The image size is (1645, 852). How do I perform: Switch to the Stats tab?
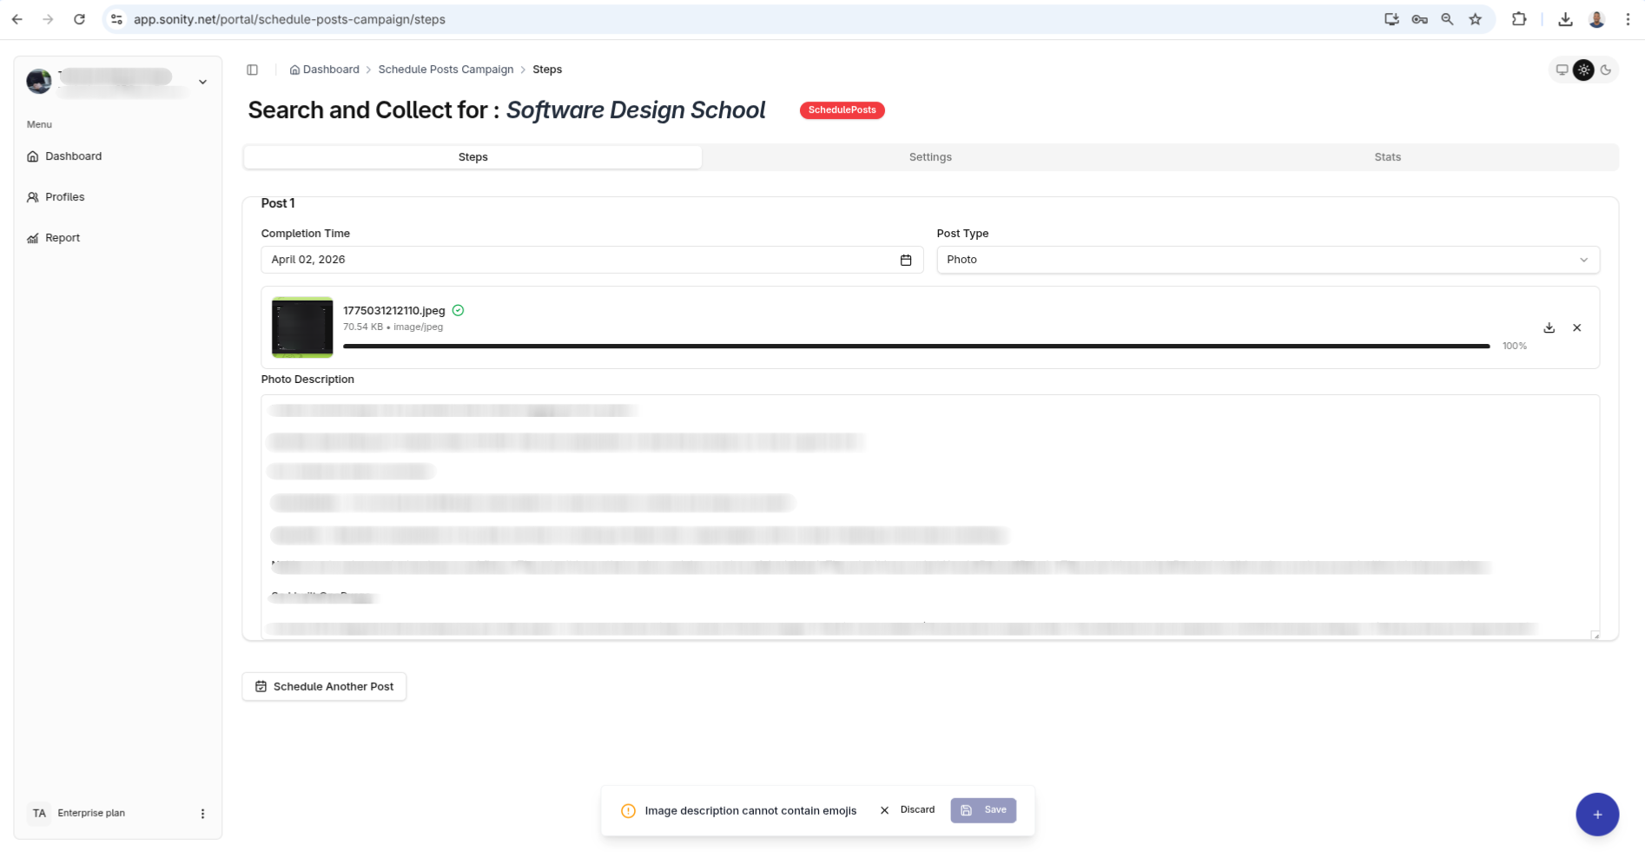pos(1387,157)
